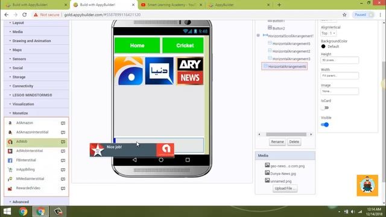This screenshot has width=386, height=217.
Task: Select the RewardedVideo component icon
Action: (x=10, y=189)
